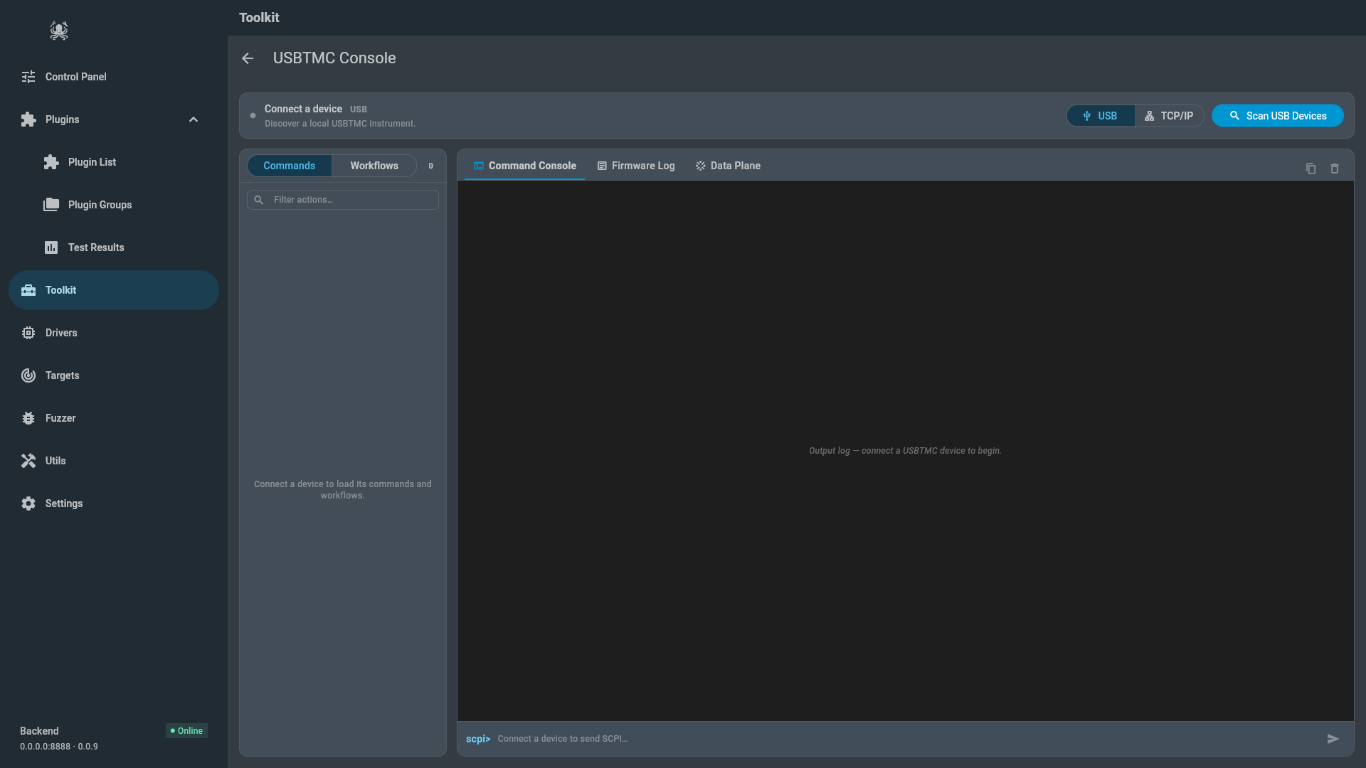Click the Utils crossed-tools icon

28,461
